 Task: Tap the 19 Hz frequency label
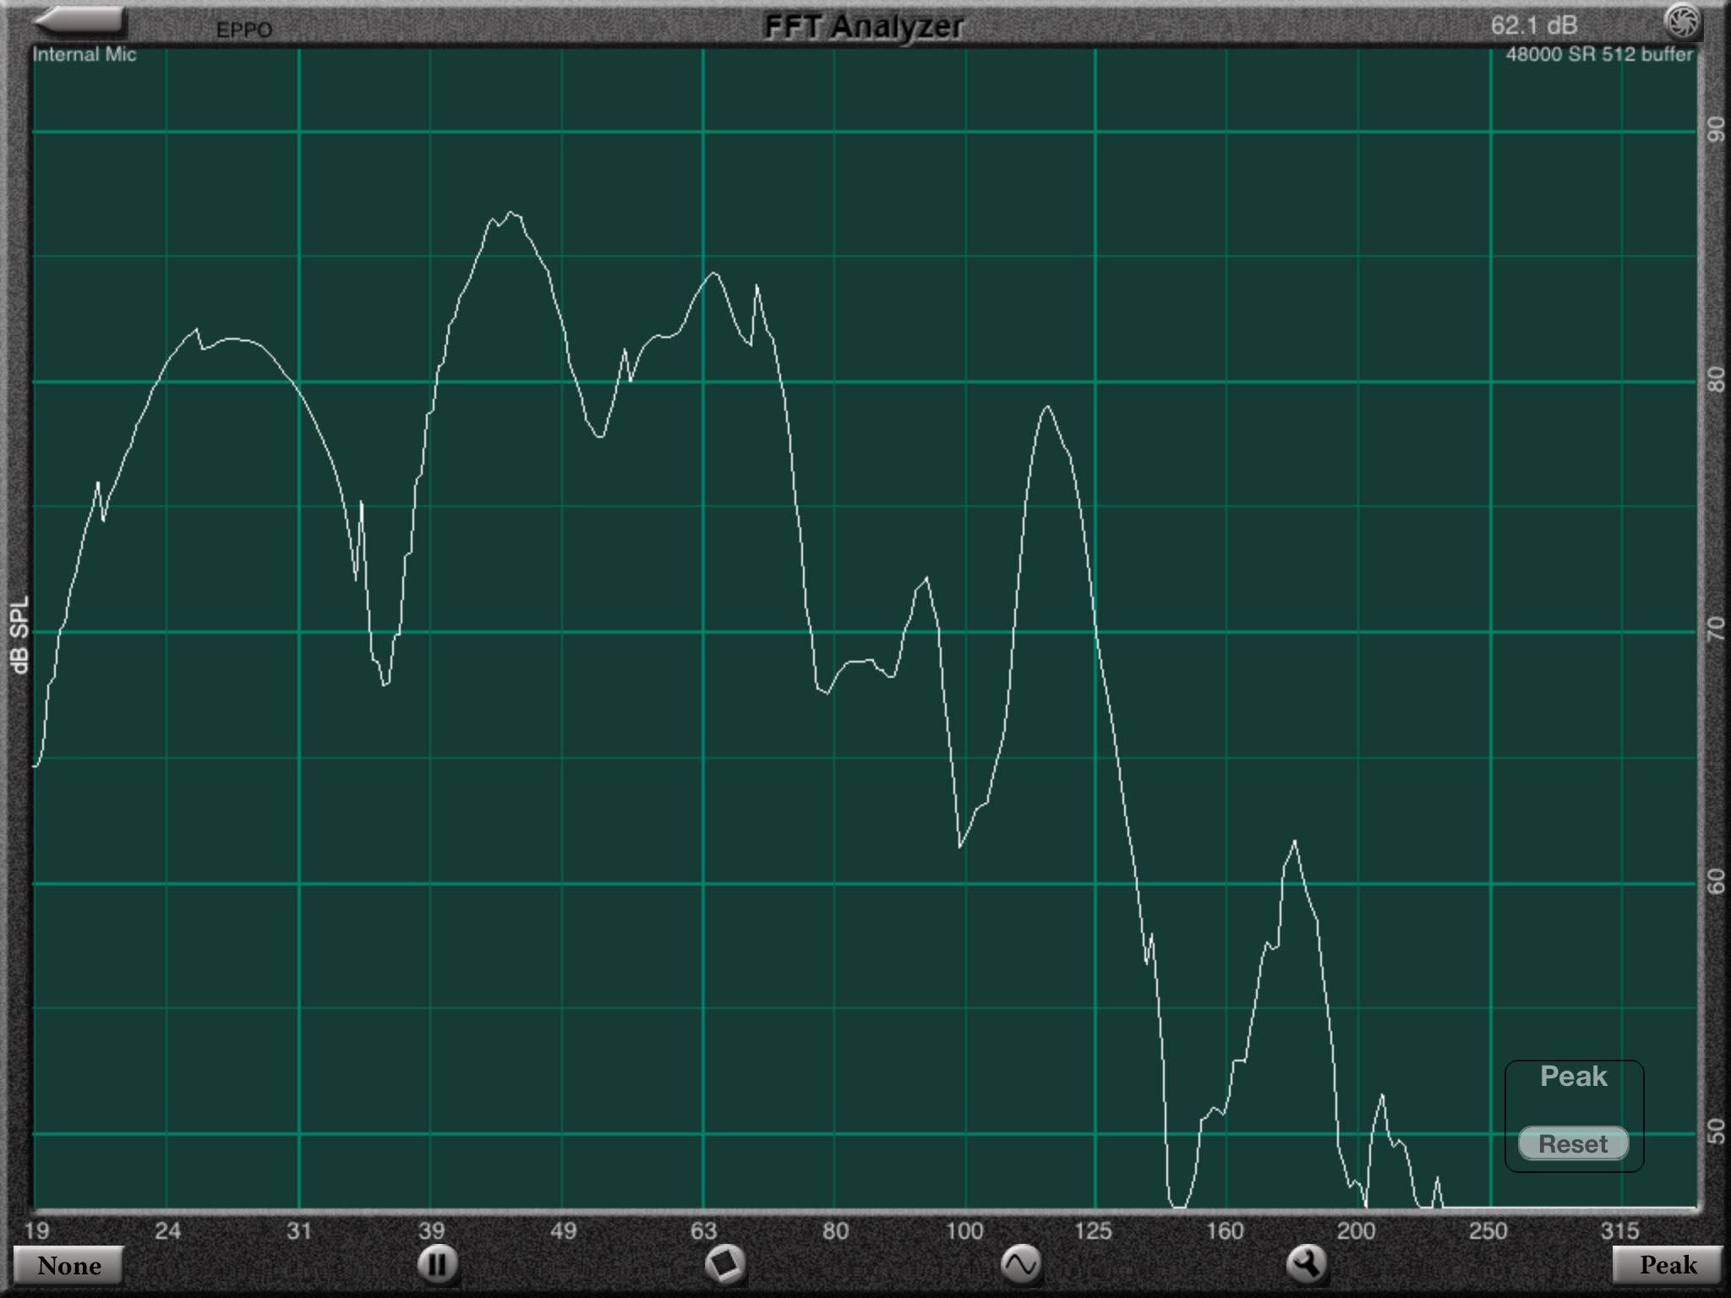point(36,1230)
